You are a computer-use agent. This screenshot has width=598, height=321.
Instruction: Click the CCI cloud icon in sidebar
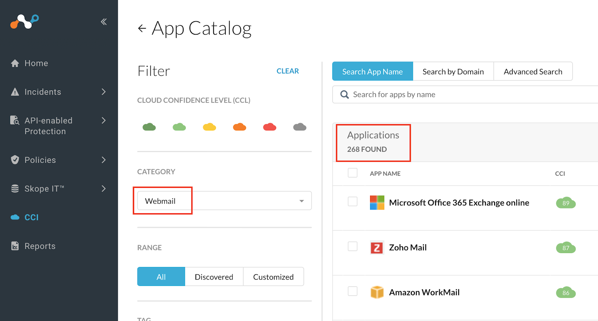15,217
